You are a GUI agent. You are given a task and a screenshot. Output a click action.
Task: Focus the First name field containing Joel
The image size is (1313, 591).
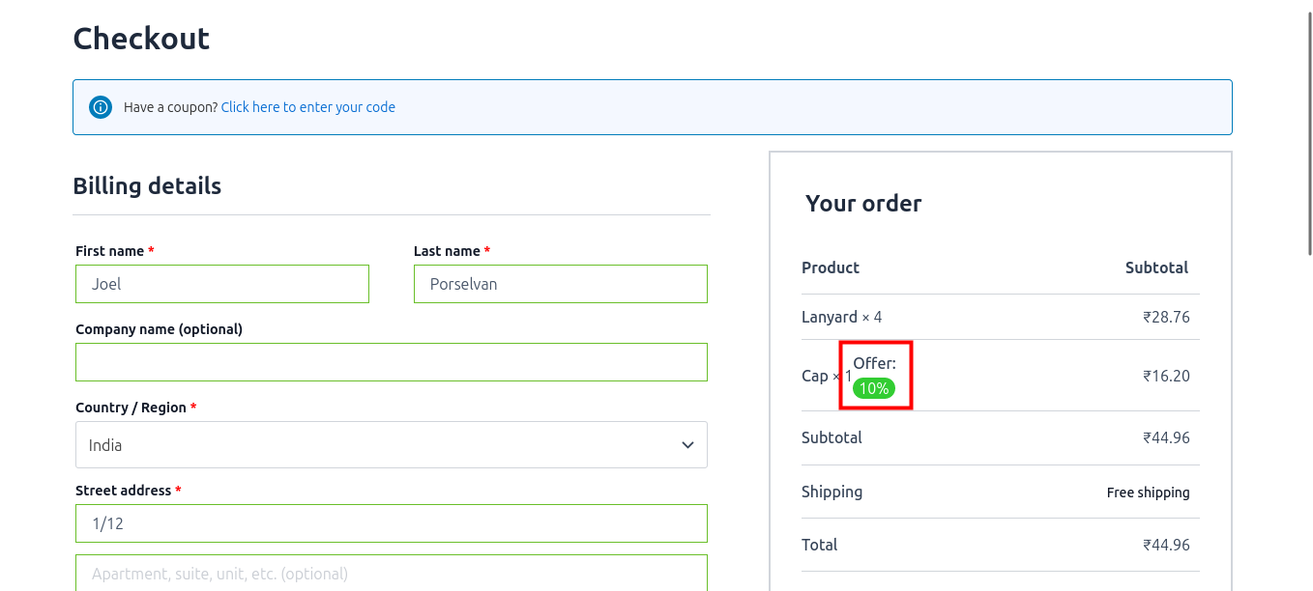(x=222, y=284)
